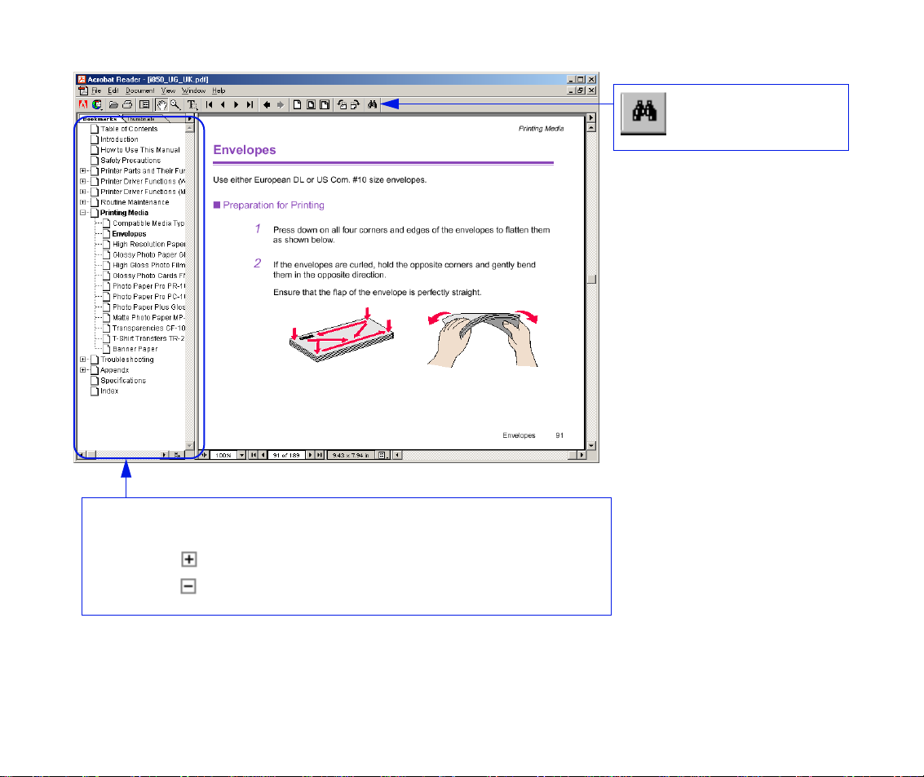Click the Rotate View counterclockwise icon

coord(342,105)
